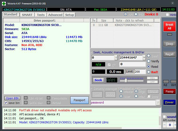Screen dimensions: 178x131
Task: Click the end LBA field showing 234441647
Action: (131, 58)
